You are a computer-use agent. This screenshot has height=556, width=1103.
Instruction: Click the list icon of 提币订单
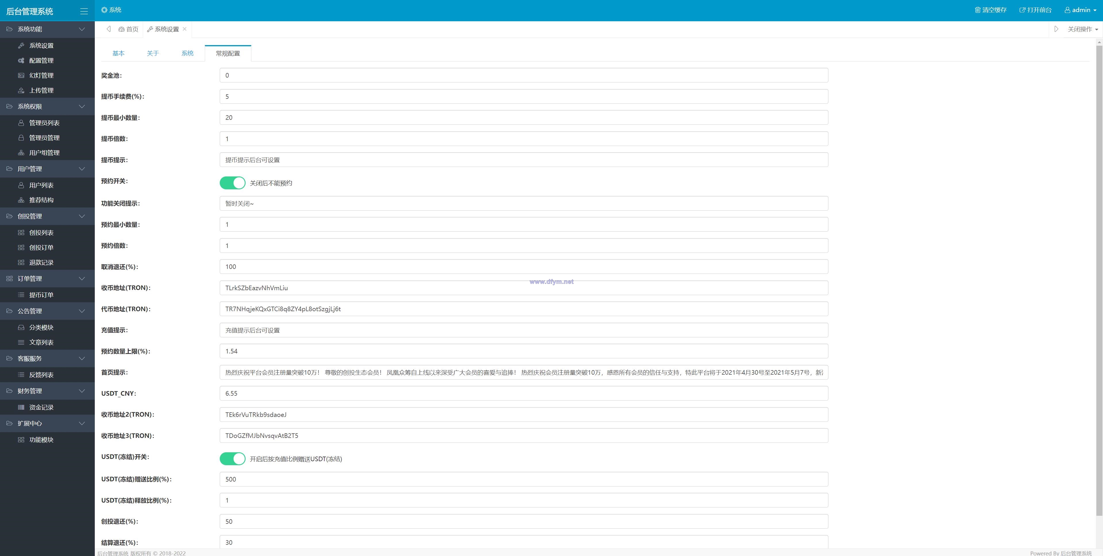[21, 295]
